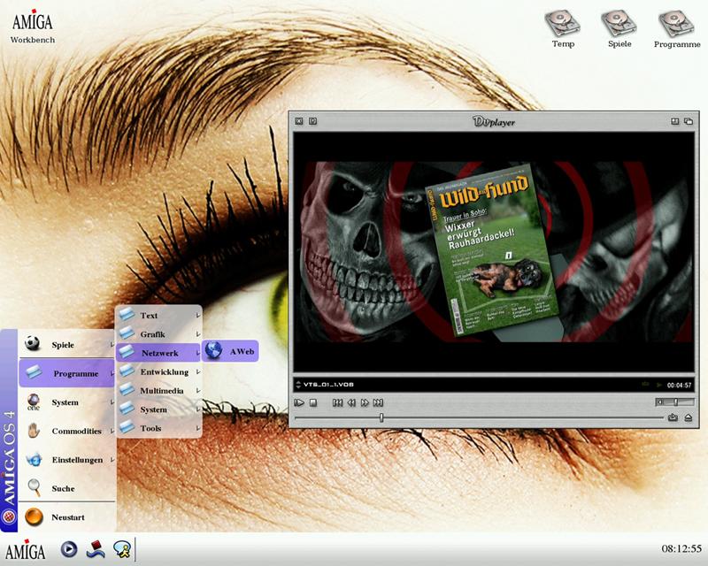Click the play button in DVplayer
The image size is (708, 566).
299,402
